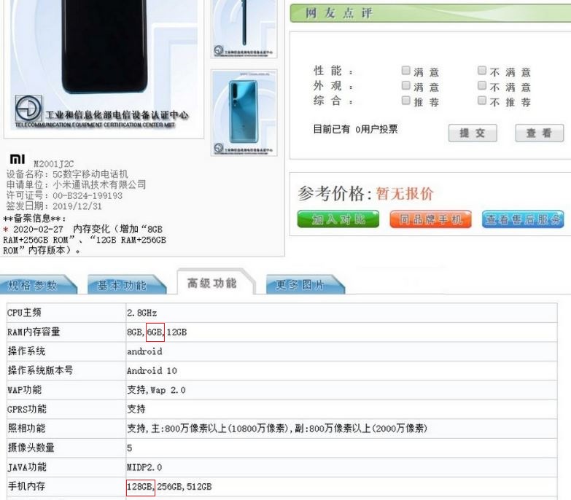Image resolution: width=571 pixels, height=500 pixels.
Task: Click model number M2001J2C text
Action: [x=53, y=164]
